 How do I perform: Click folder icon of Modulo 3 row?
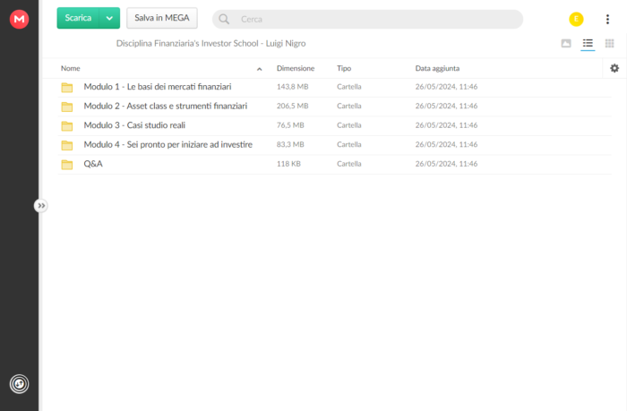pyautogui.click(x=67, y=125)
